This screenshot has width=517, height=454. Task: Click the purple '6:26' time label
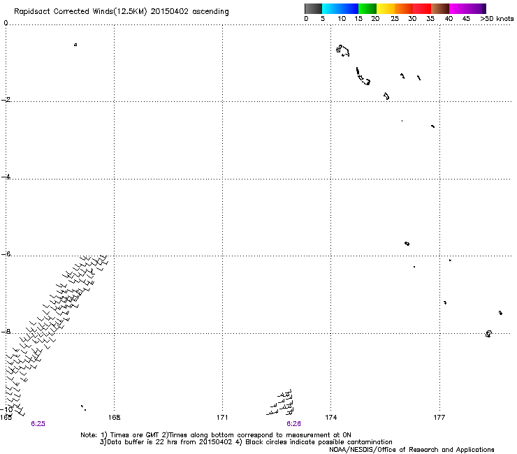pos(293,424)
